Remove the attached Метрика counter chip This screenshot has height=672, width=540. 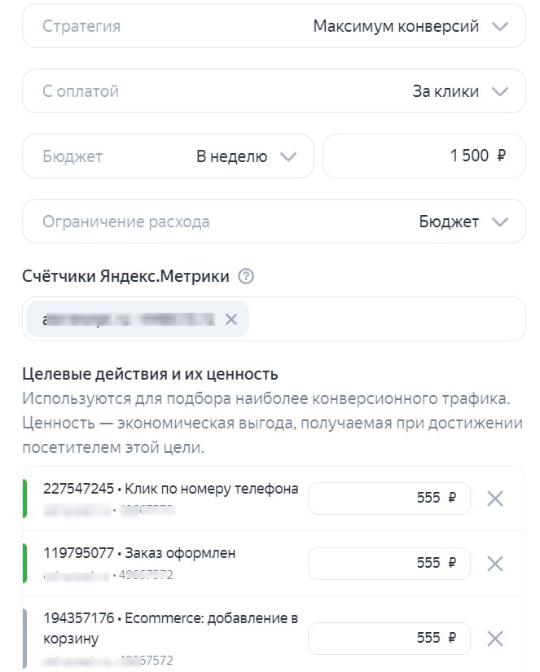point(230,319)
